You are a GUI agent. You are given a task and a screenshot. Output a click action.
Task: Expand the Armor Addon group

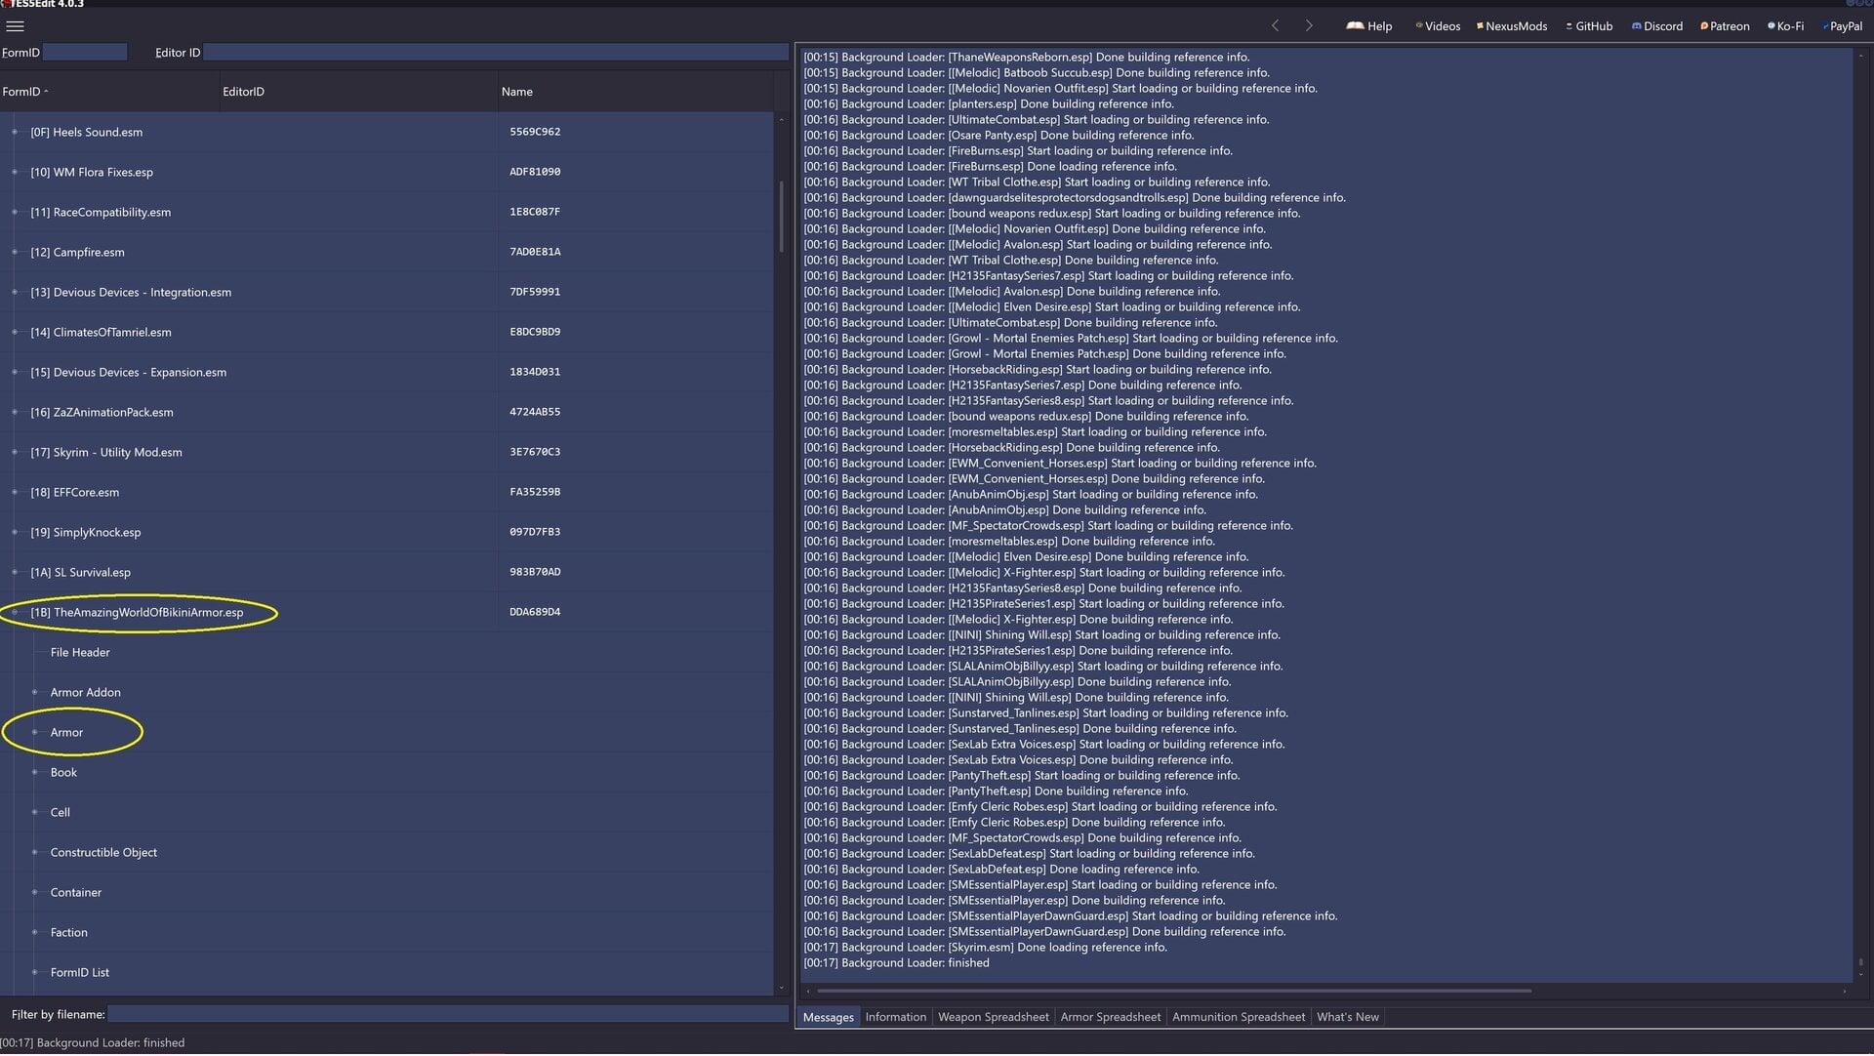(x=35, y=692)
